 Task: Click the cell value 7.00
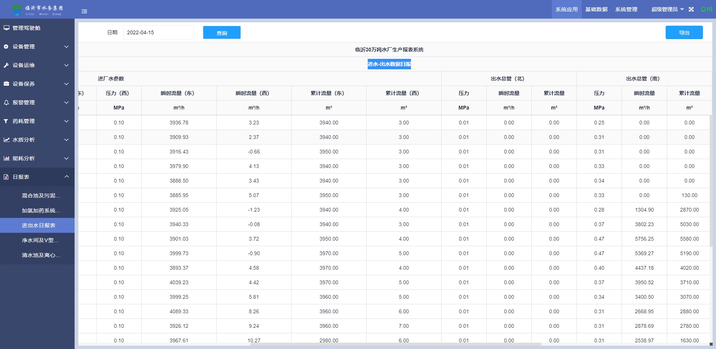pos(403,326)
